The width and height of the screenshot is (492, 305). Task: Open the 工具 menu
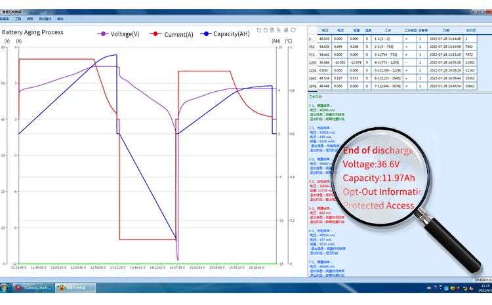[18, 19]
